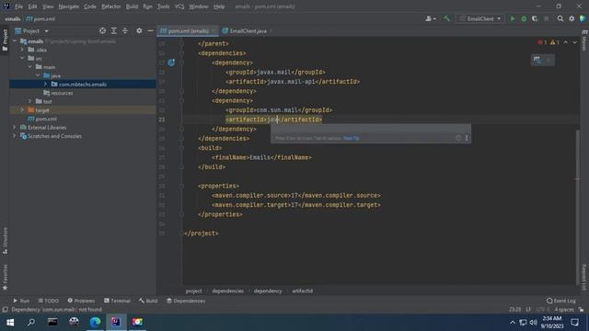Click the 4 spaces indent setting
This screenshot has height=331, width=589.
564,310
